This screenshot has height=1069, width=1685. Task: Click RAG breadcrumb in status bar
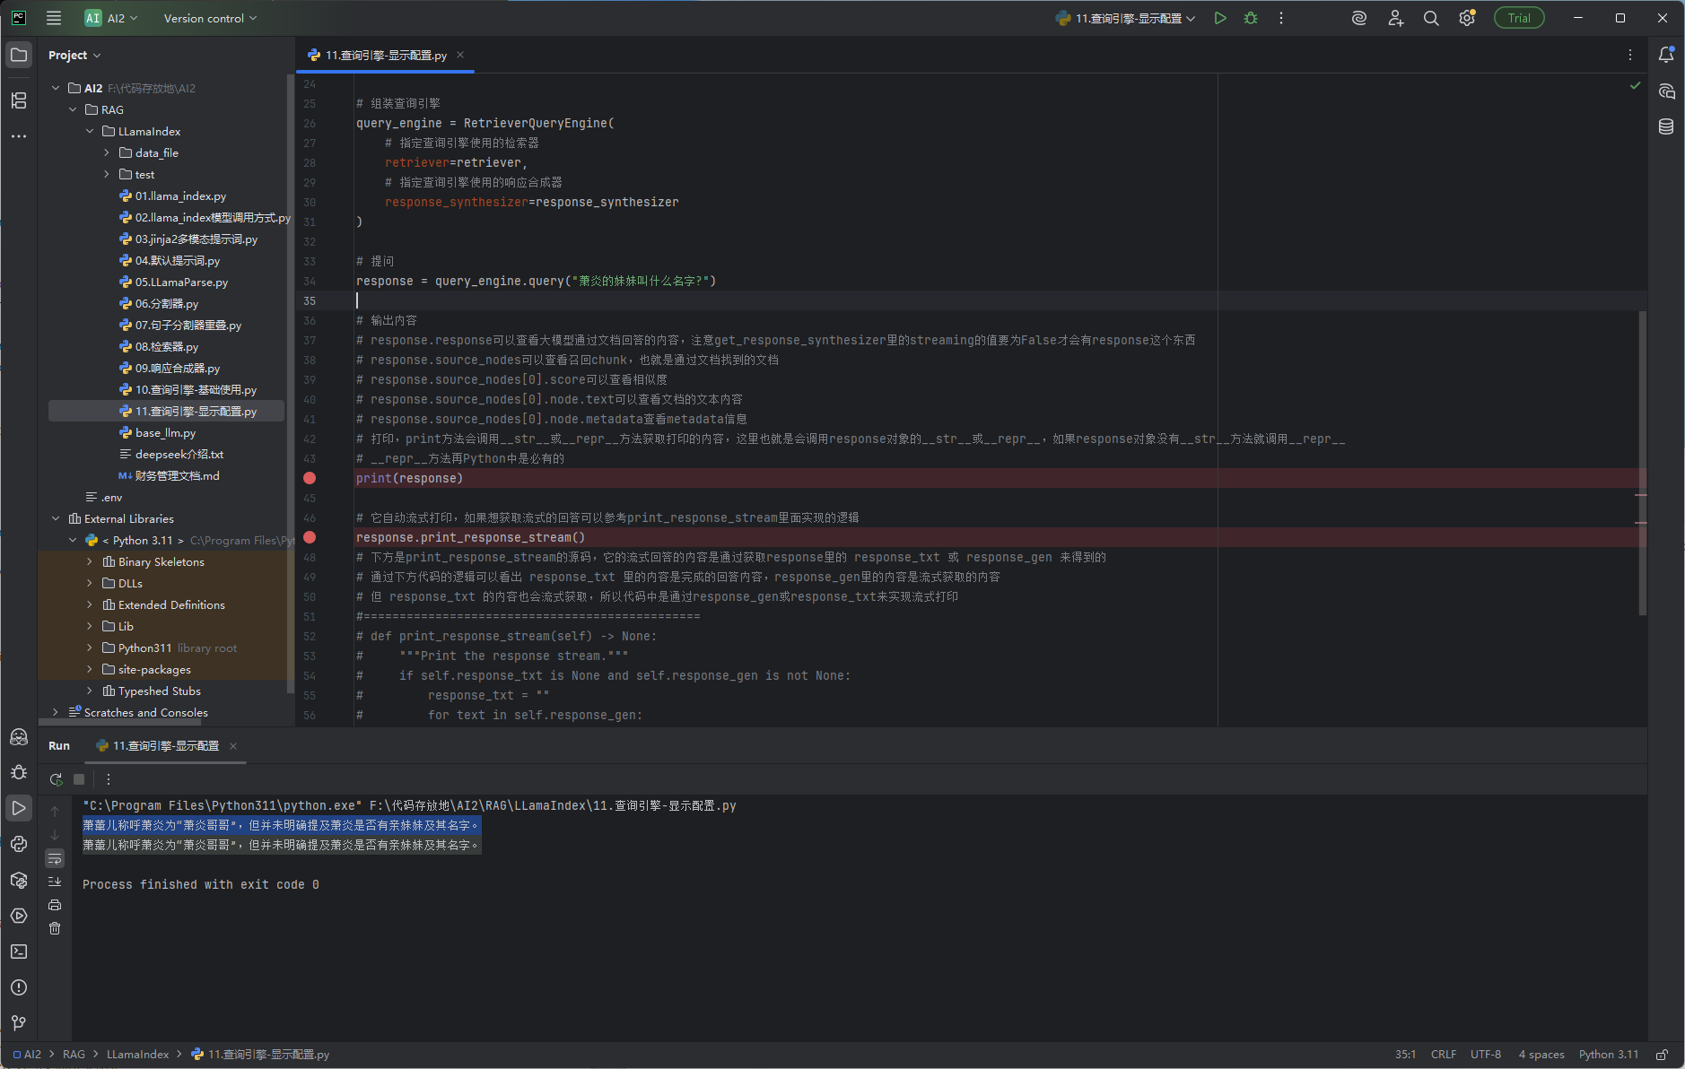pyautogui.click(x=74, y=1055)
